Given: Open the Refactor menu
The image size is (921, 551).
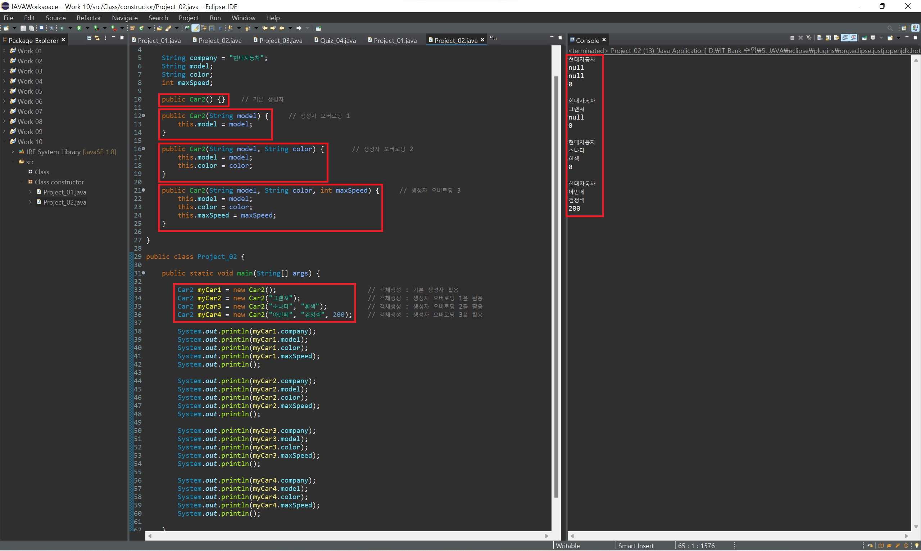Looking at the screenshot, I should pyautogui.click(x=89, y=18).
